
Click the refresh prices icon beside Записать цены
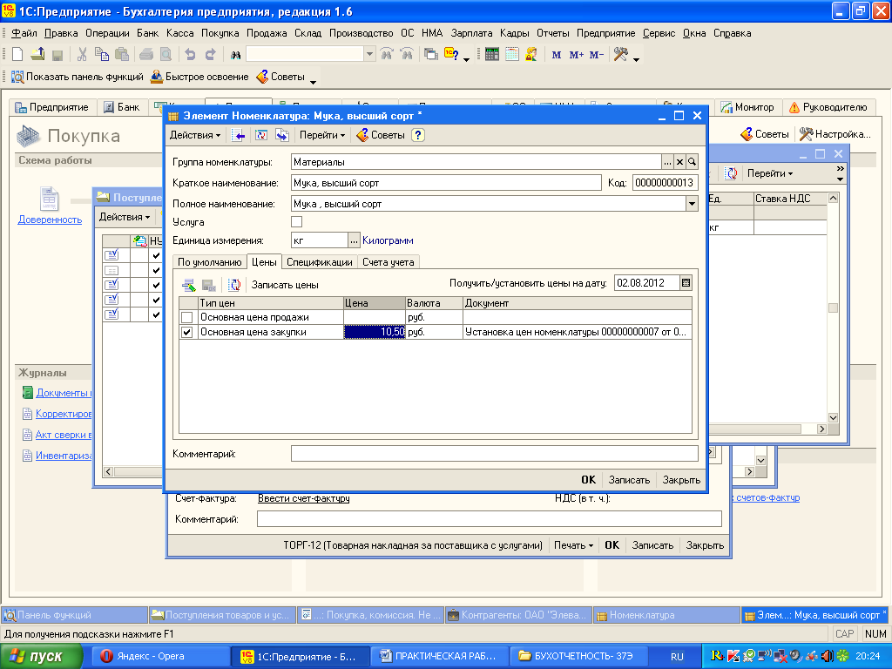pyautogui.click(x=235, y=285)
